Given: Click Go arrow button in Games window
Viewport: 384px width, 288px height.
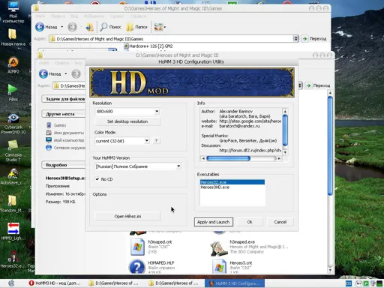Looking at the screenshot, I should (304, 39).
